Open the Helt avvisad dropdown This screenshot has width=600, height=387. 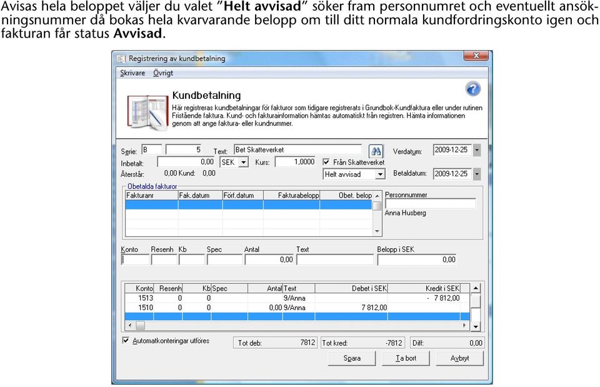click(379, 174)
